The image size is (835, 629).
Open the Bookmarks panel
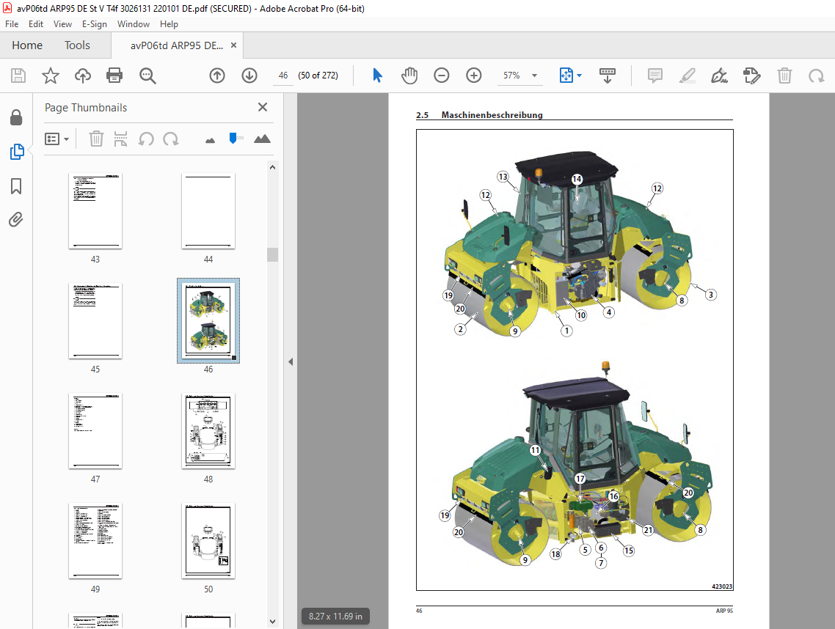tap(16, 186)
